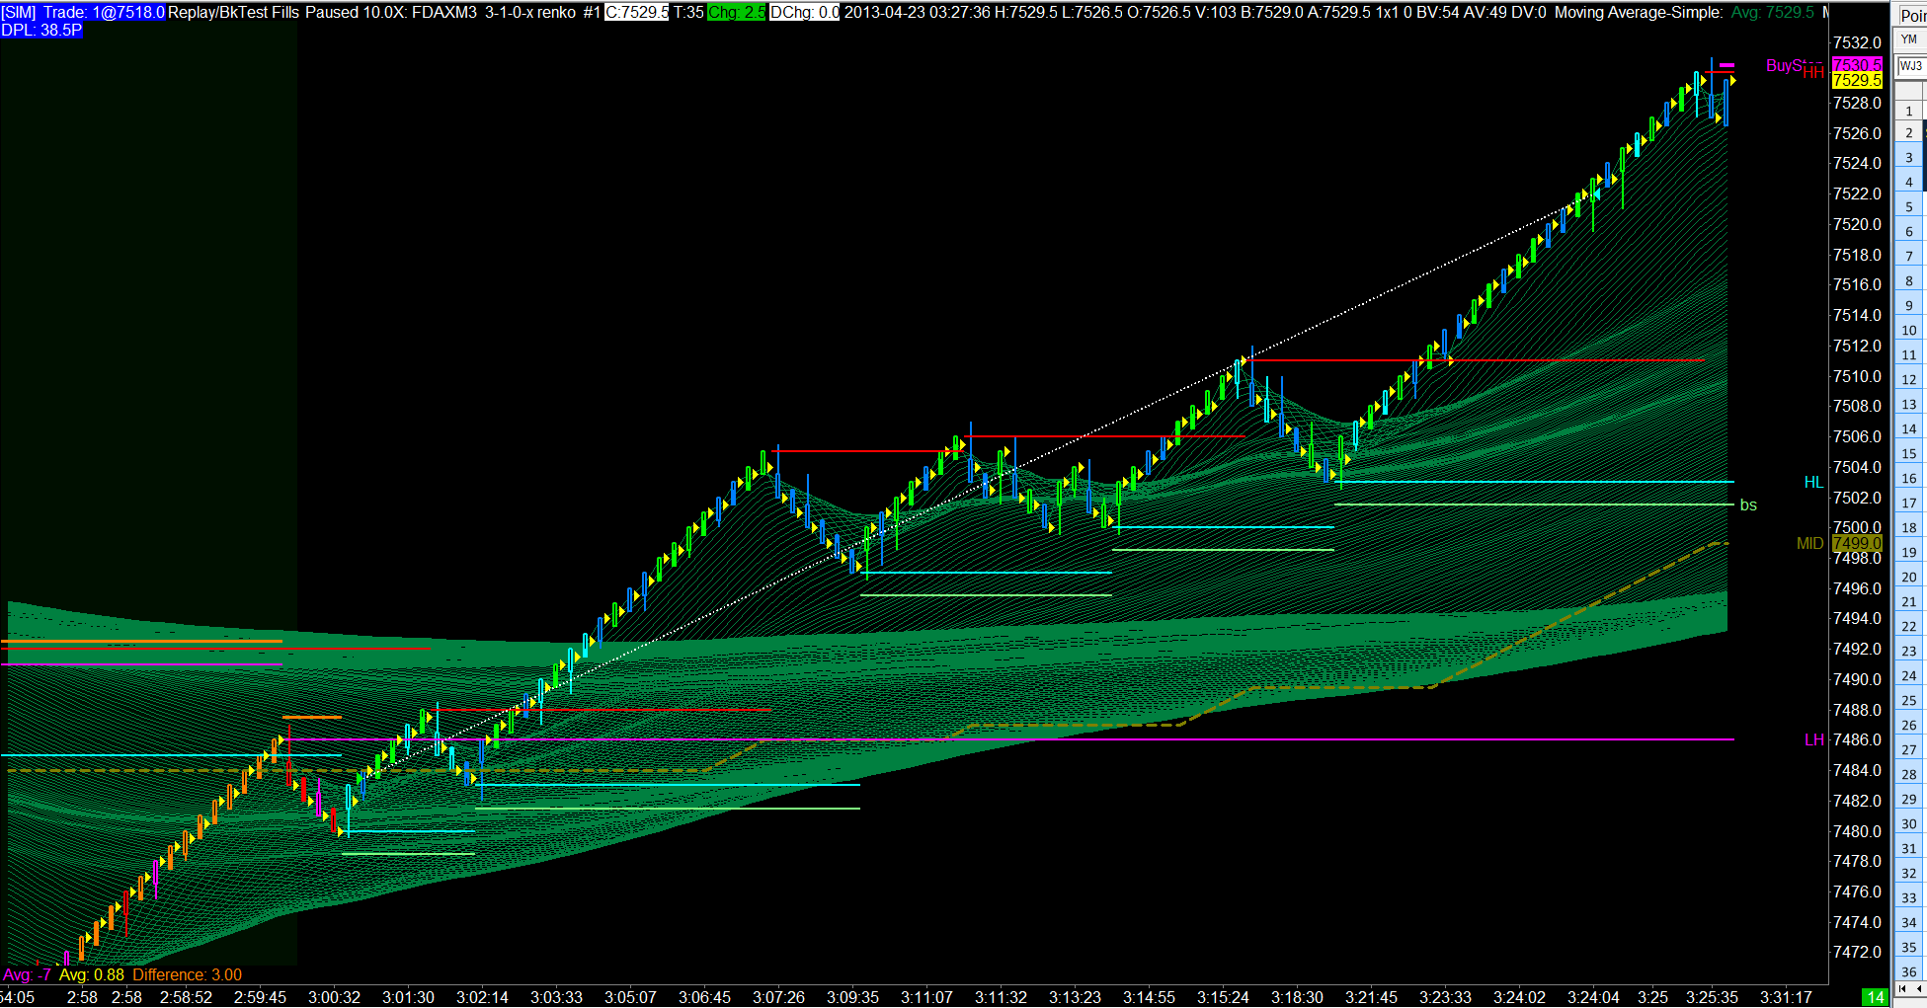Image resolution: width=1927 pixels, height=1008 pixels.
Task: Click the 'Replay/BkTest Fills' header text
Action: click(x=234, y=13)
